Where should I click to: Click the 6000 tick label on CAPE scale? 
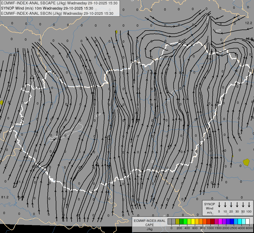249,228
